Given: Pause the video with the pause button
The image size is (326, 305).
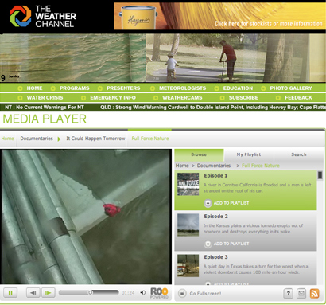Looking at the screenshot, I should [10, 293].
